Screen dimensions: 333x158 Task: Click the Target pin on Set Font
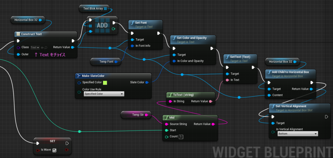(132, 40)
